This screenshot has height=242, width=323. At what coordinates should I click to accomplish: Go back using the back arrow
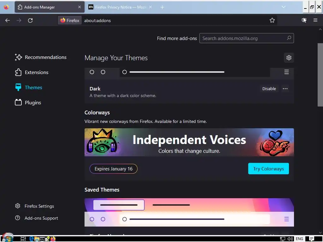coord(8,20)
